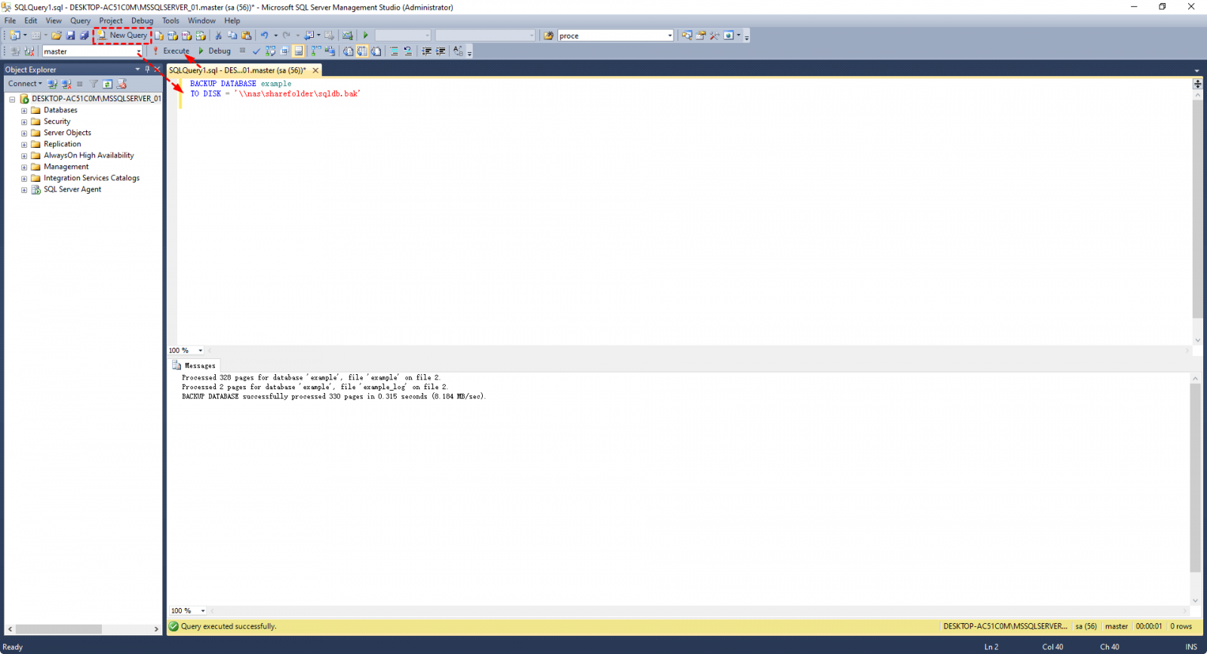Cut selection with the scissors icon
Image resolution: width=1207 pixels, height=654 pixels.
(x=218, y=35)
